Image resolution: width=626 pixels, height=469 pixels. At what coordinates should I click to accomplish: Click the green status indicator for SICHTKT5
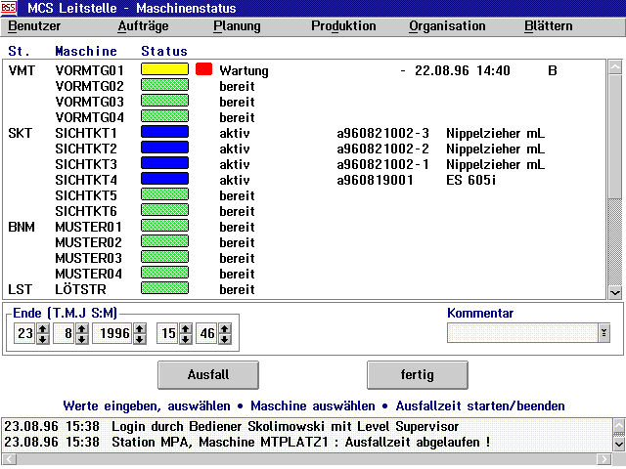point(164,195)
